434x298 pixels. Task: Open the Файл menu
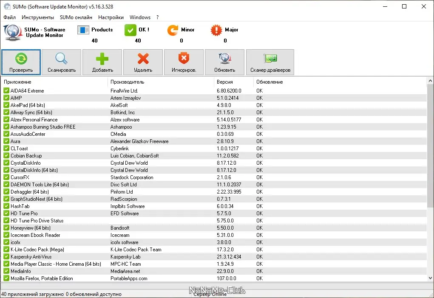pos(9,17)
